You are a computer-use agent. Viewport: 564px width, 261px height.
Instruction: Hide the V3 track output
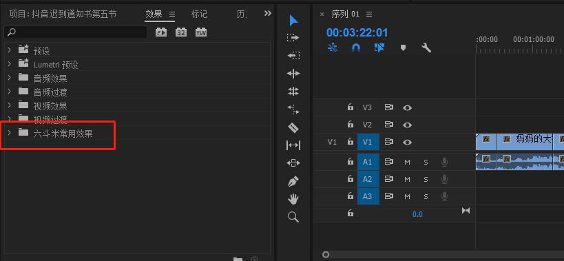[407, 107]
